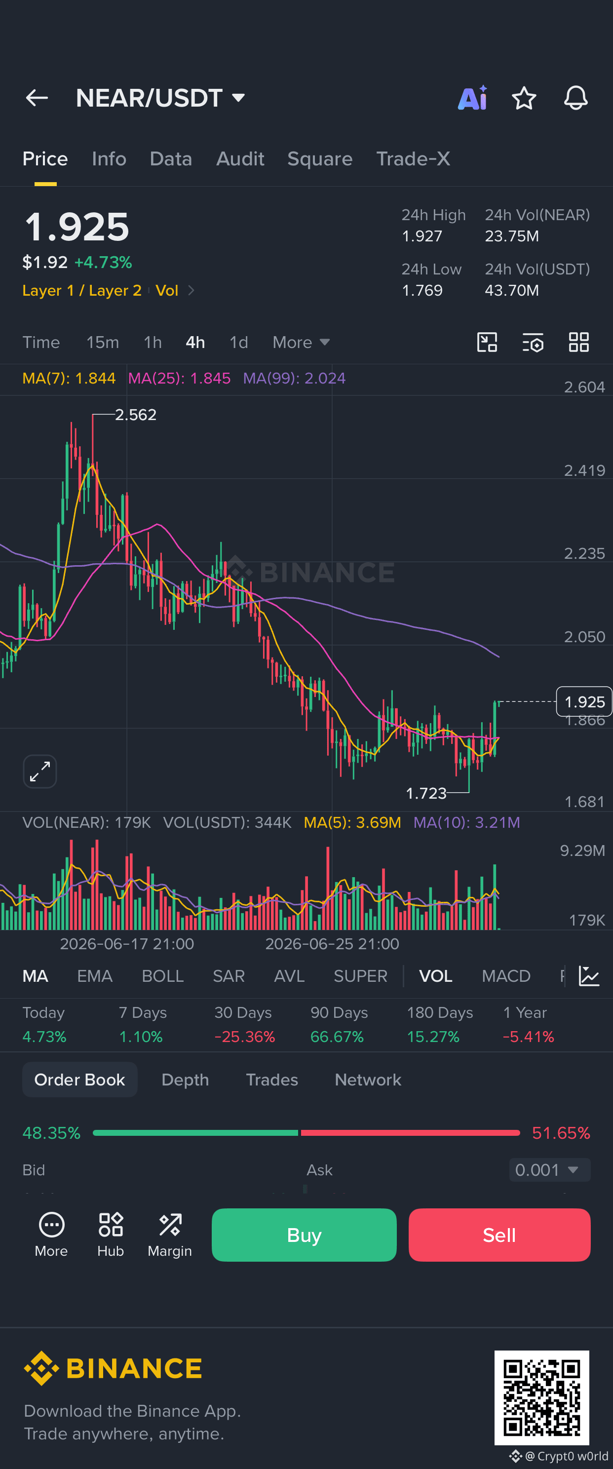Tap the 180 Days 15.27% performance

coord(440,1025)
